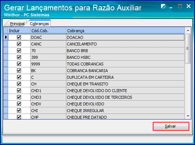This screenshot has width=195, height=145.
Task: Click the CHEQUE DEVOLVIDO DE TERCEIROS cell
Action: [125, 97]
